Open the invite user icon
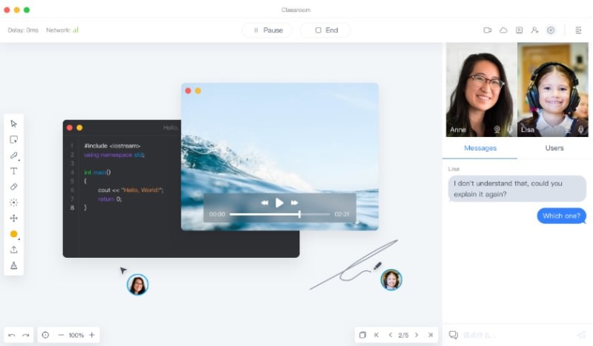Viewport: 593px width, 346px height. (534, 30)
